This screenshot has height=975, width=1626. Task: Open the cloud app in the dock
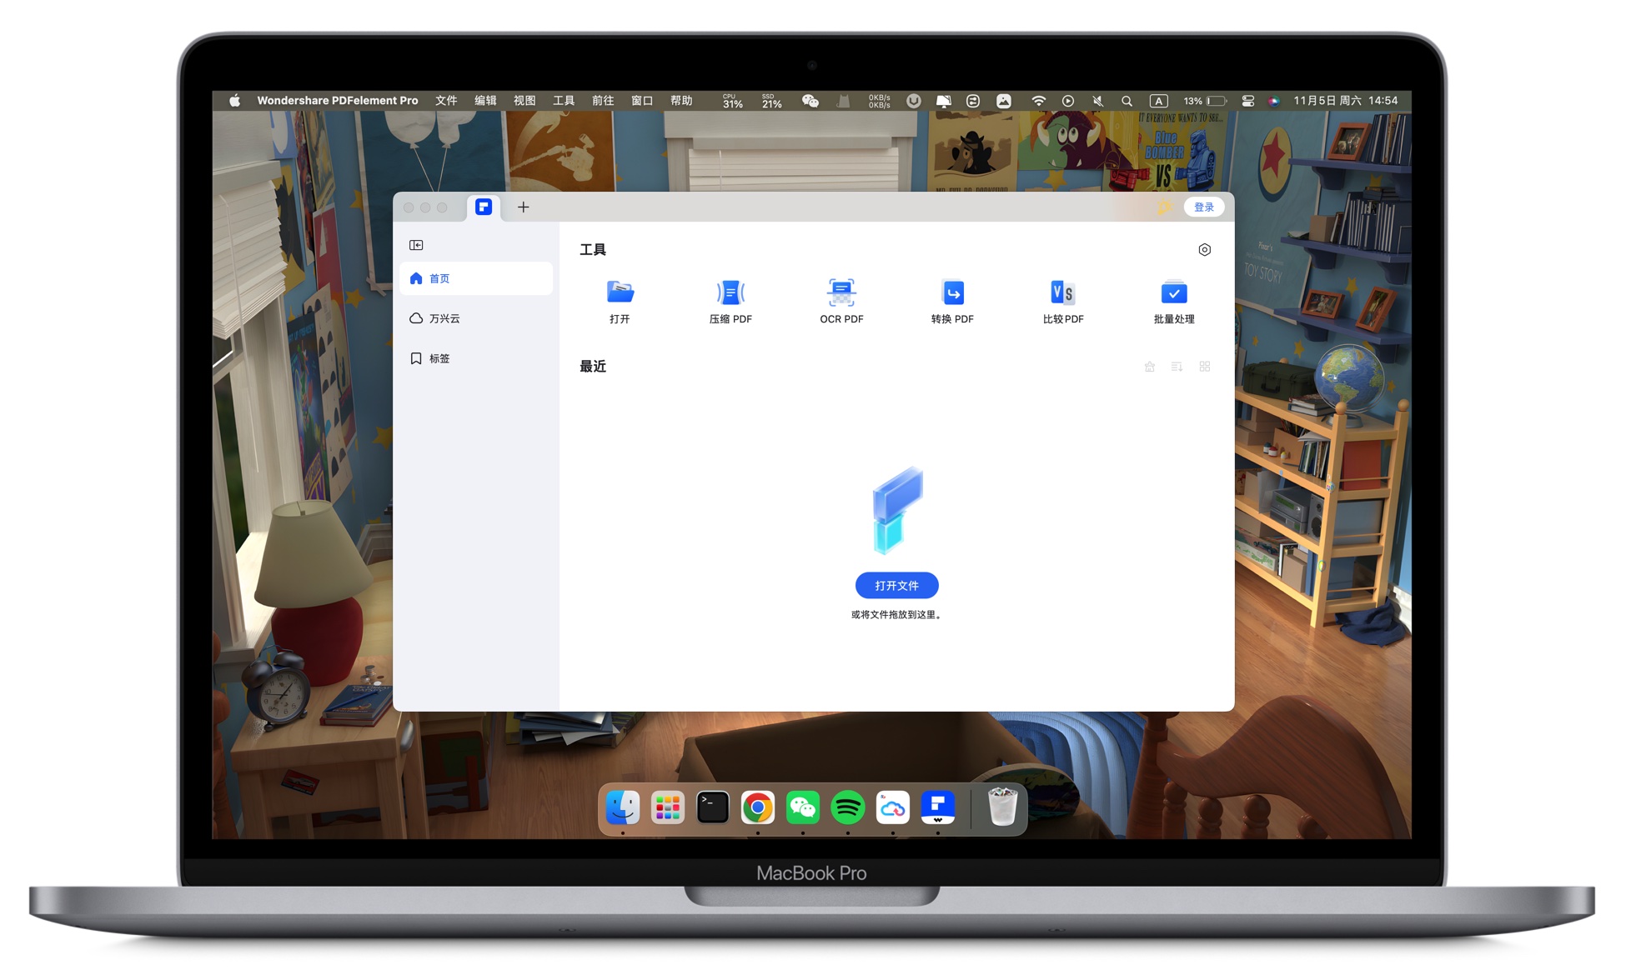[x=892, y=807]
